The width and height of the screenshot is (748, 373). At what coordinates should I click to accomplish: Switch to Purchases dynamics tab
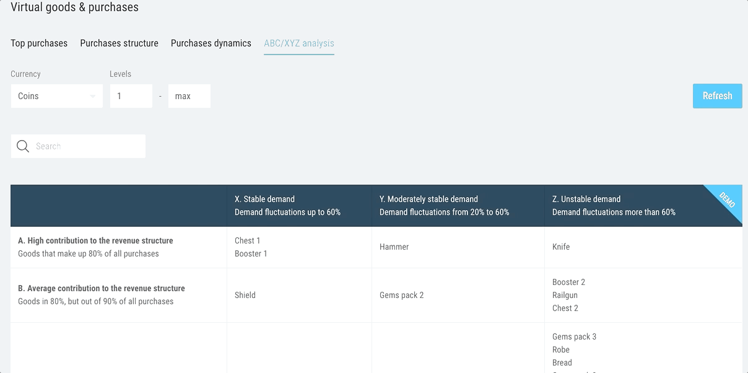(211, 43)
